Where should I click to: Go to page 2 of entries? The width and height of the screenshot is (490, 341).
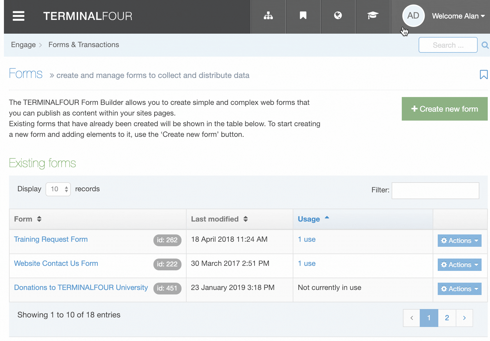(x=447, y=318)
